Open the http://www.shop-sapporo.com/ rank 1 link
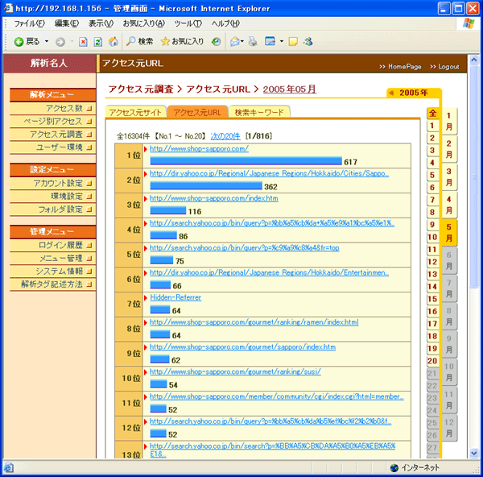 point(199,148)
